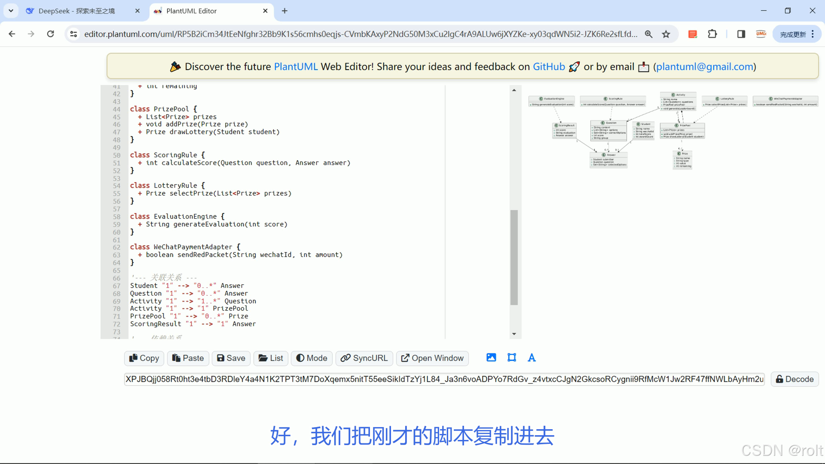
Task: Open the GitHub link in banner
Action: (x=549, y=67)
